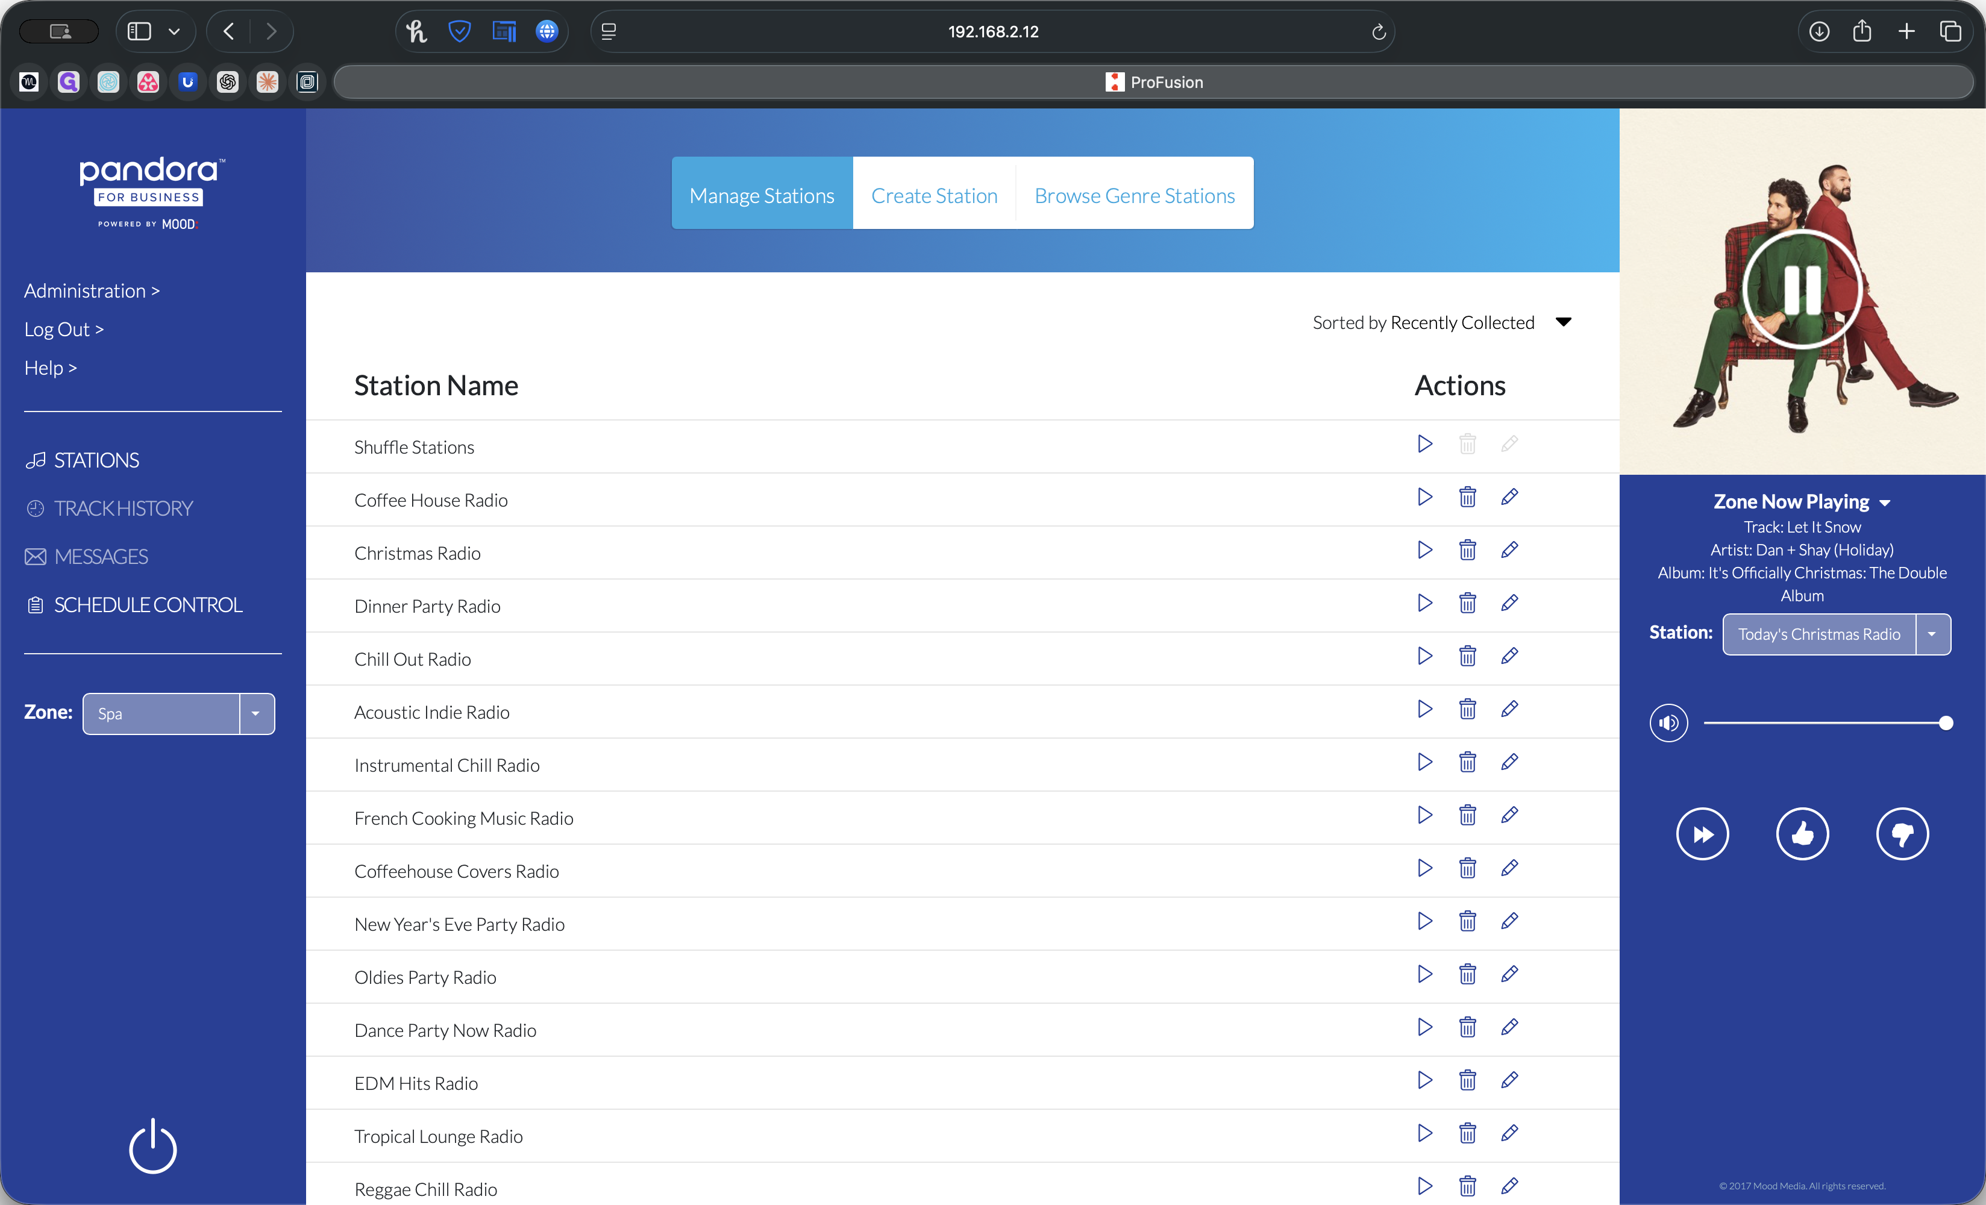Show the tab overview
This screenshot has width=1986, height=1205.
tap(1950, 31)
